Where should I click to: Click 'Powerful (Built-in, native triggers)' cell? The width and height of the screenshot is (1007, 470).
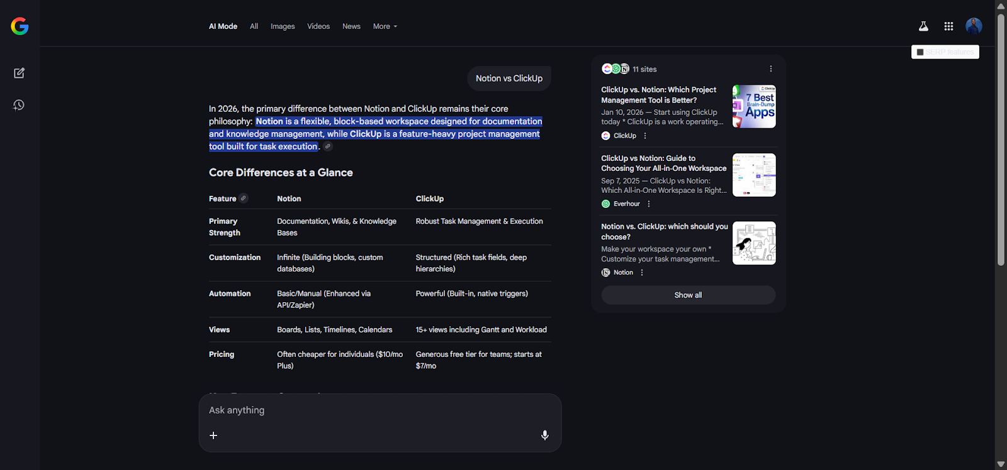tap(471, 293)
